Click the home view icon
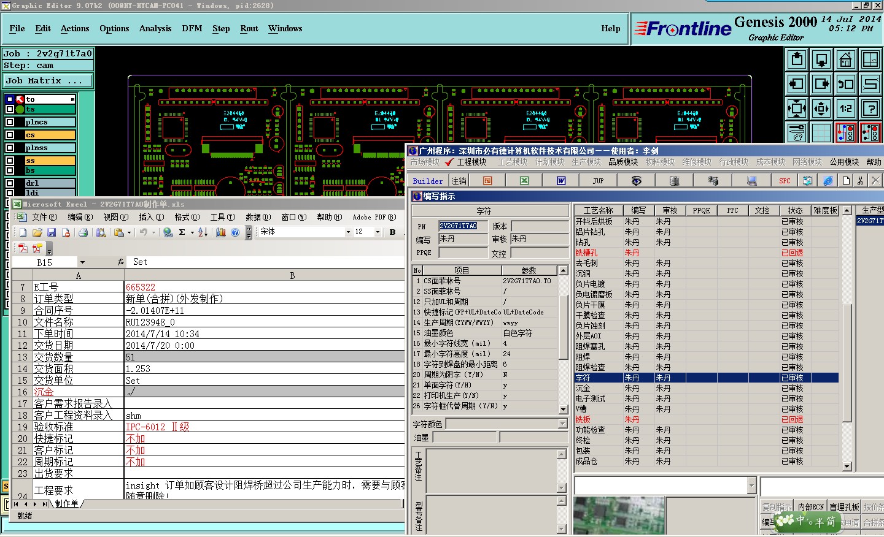Viewport: 884px width, 537px height. click(846, 59)
